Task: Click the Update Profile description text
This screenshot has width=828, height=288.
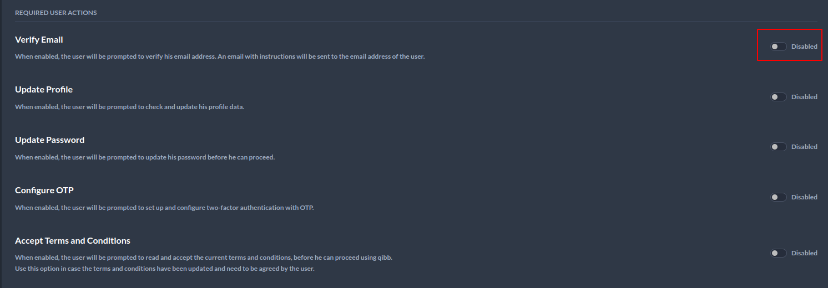Action: 129,107
